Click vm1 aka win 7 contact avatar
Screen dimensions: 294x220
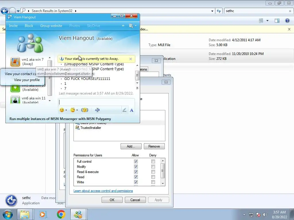point(15,62)
